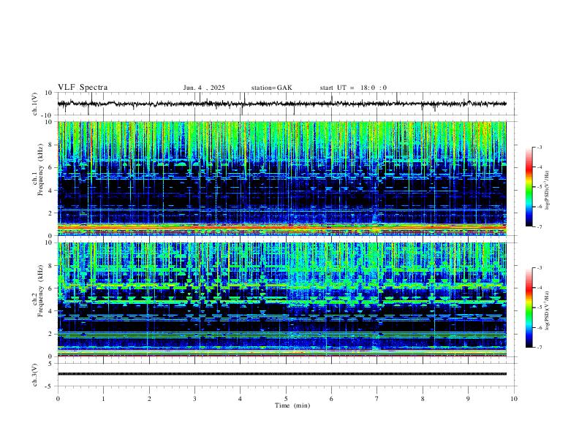Click the ch.1 color scale bar

click(x=529, y=187)
